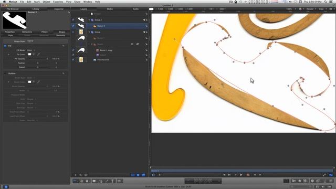The width and height of the screenshot is (336, 189).
Task: Toggle visibility checkbox of lower Group
Action: coord(73,32)
